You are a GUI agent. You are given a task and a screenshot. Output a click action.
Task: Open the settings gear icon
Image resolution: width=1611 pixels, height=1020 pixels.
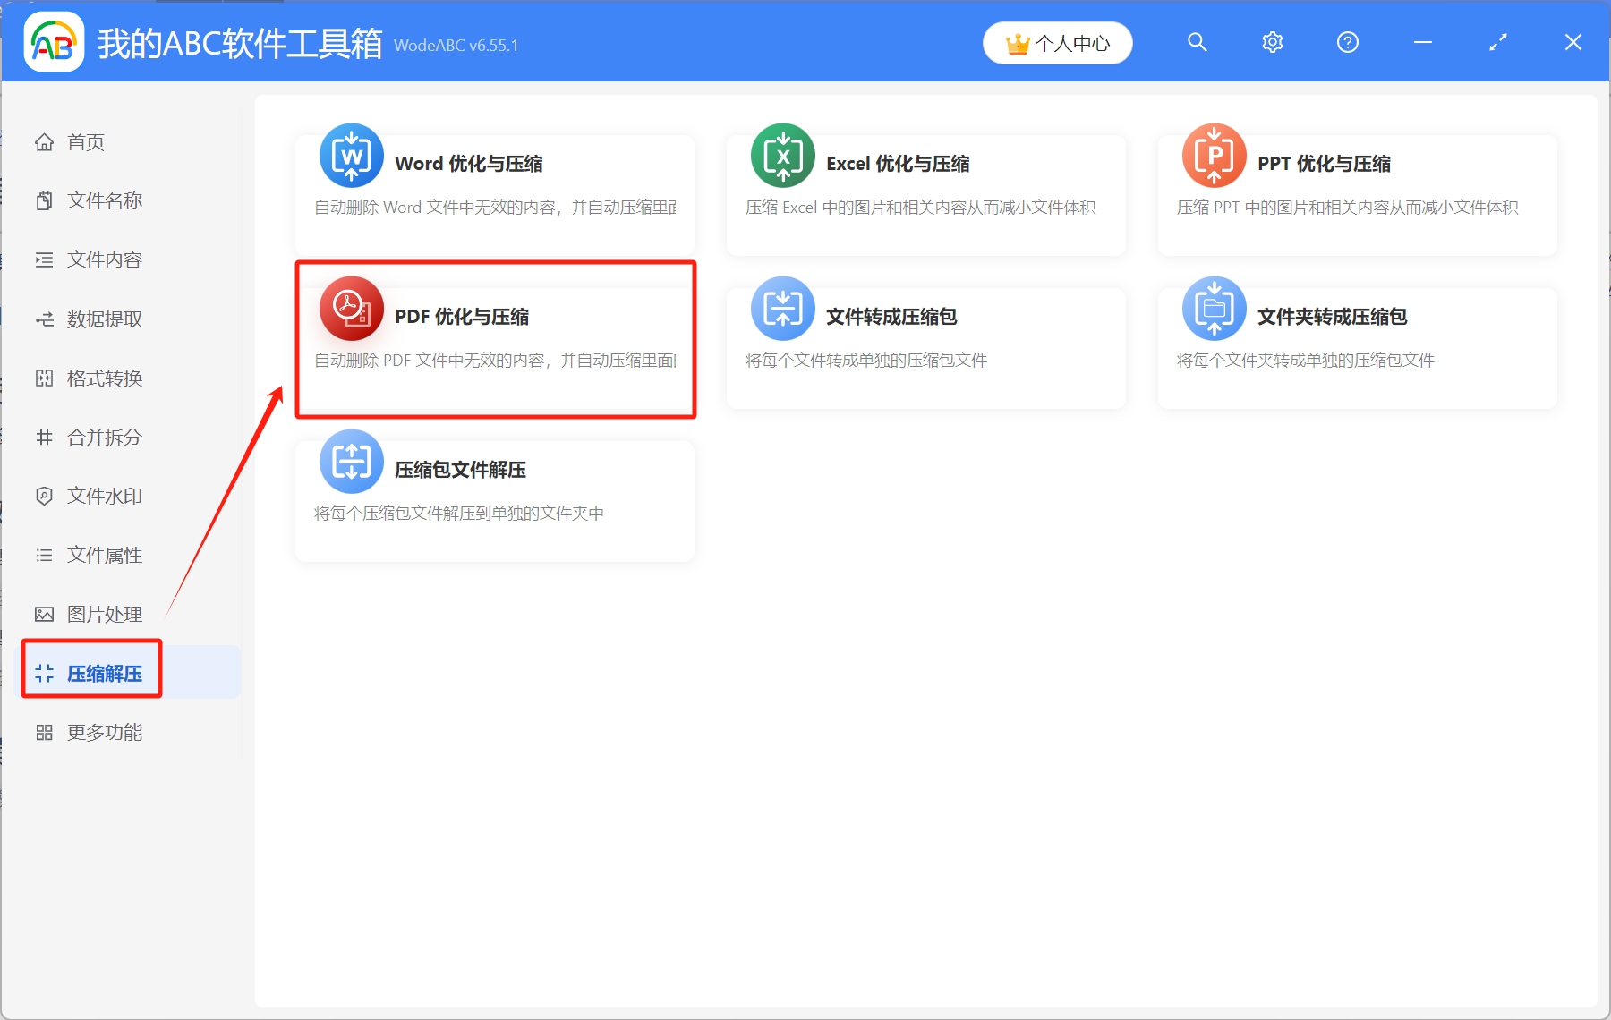(1272, 41)
